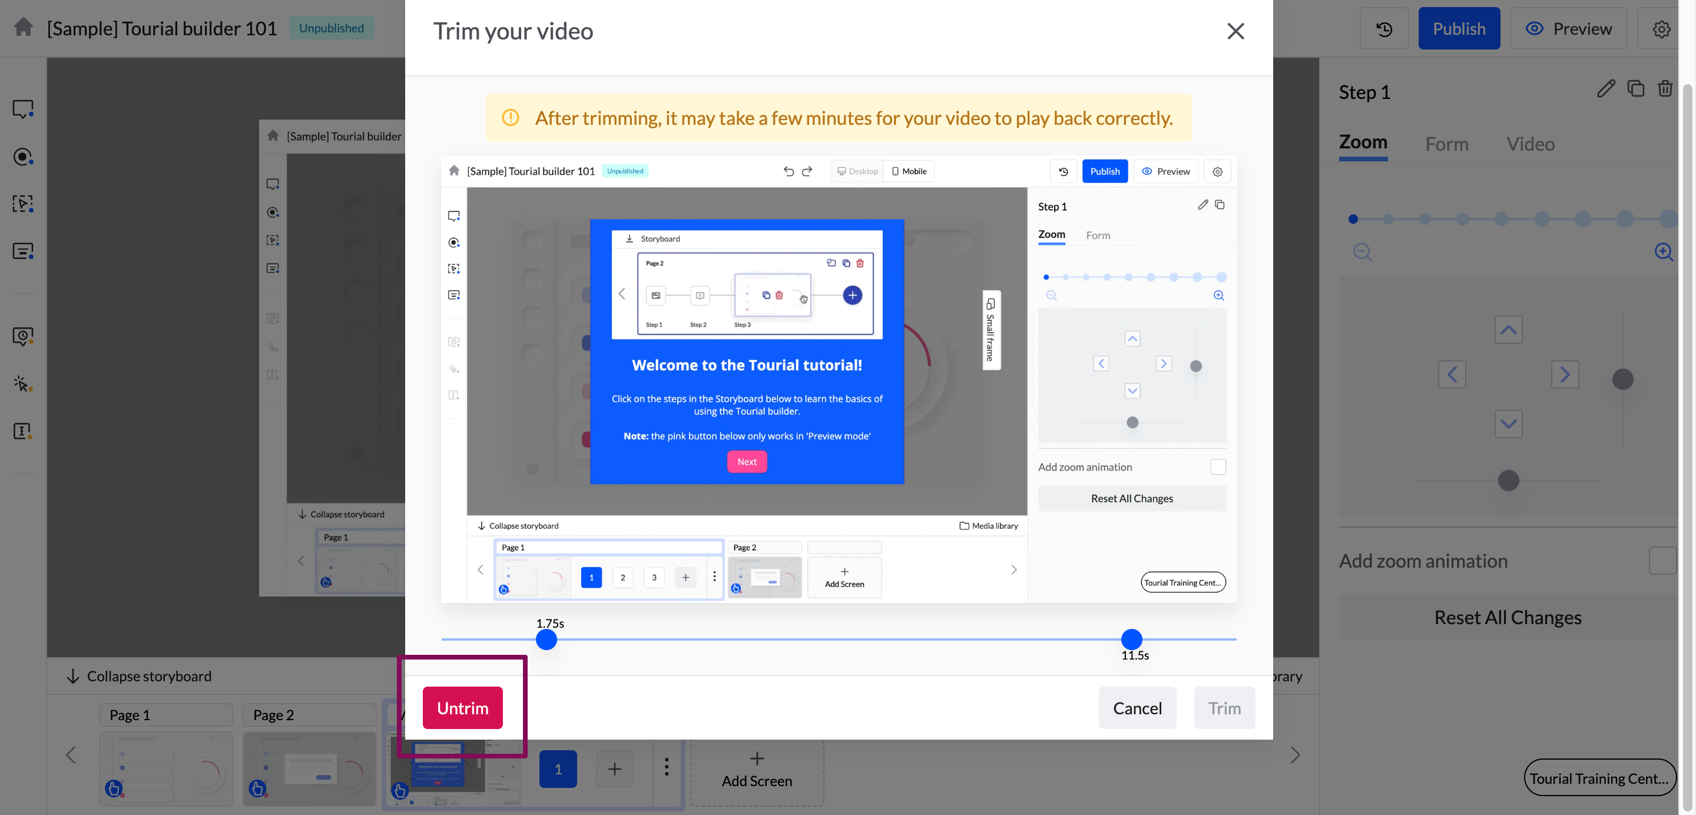
Task: Enable the Add zoom animation checkbox
Action: (1662, 561)
